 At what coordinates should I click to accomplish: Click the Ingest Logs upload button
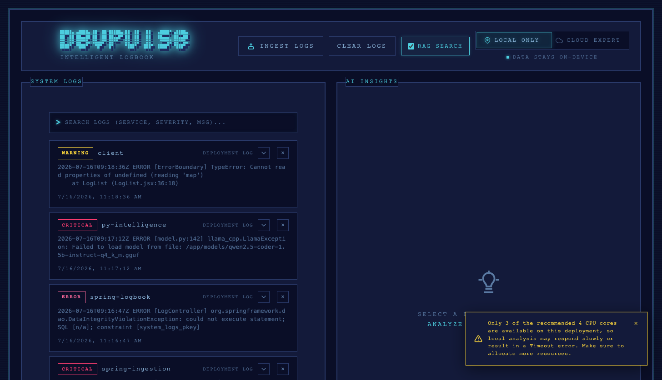click(x=281, y=46)
